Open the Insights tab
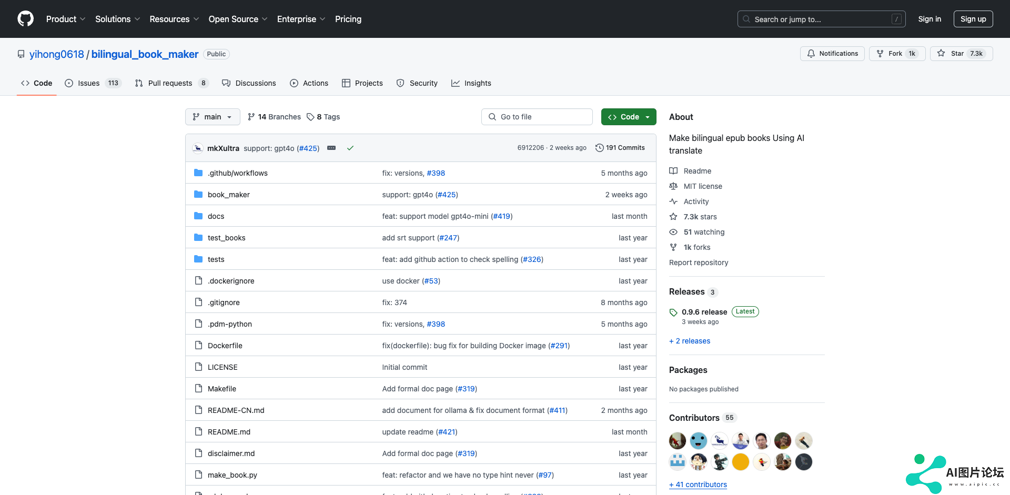Screen dimensions: 1010x495 pos(471,83)
